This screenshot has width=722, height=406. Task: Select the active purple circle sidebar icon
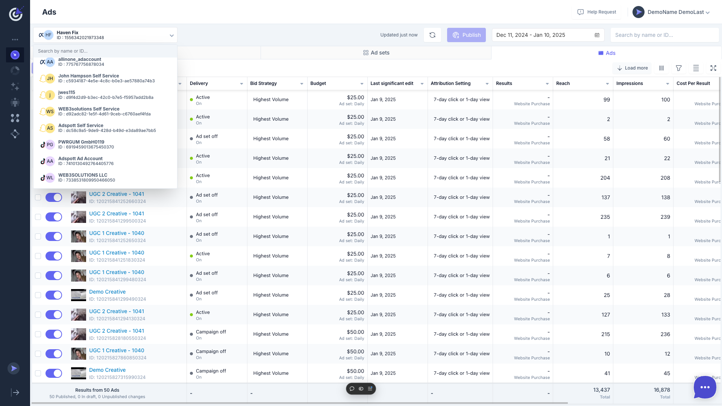[15, 55]
